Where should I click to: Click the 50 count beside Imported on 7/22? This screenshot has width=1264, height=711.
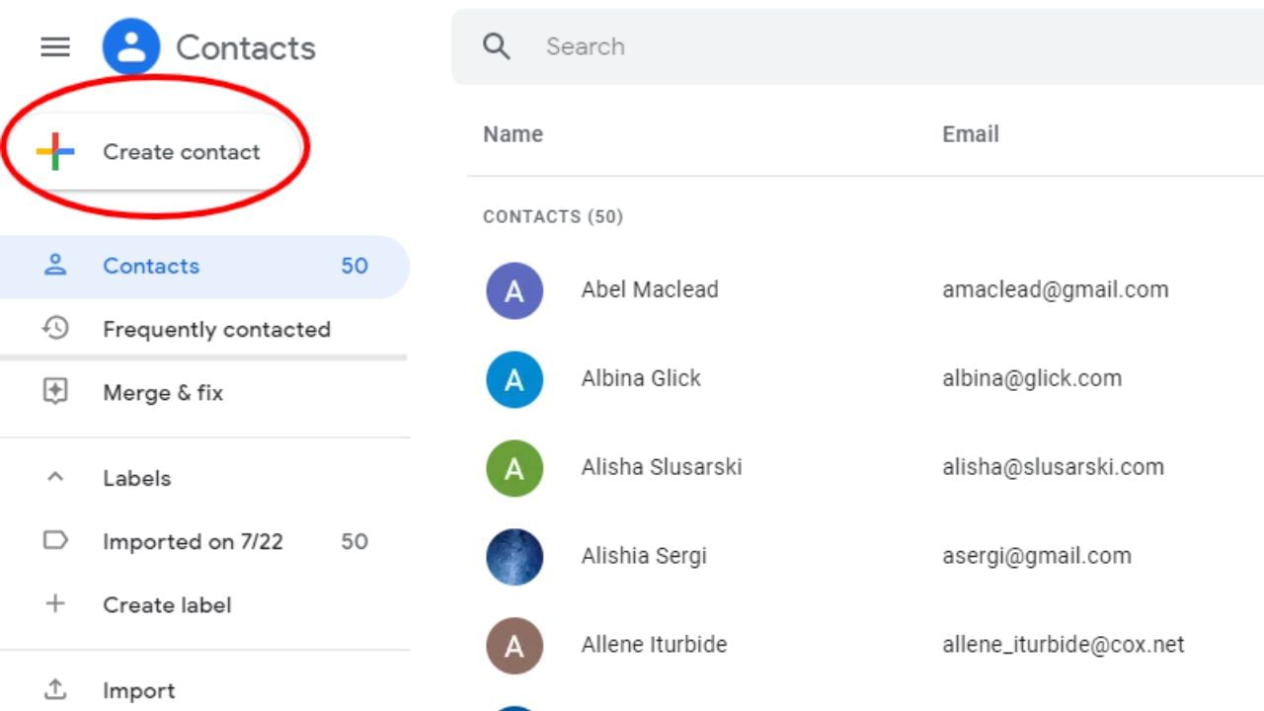point(355,541)
